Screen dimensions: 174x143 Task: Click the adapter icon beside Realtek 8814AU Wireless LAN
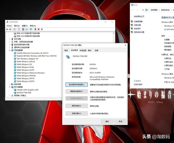[x=15, y=56]
